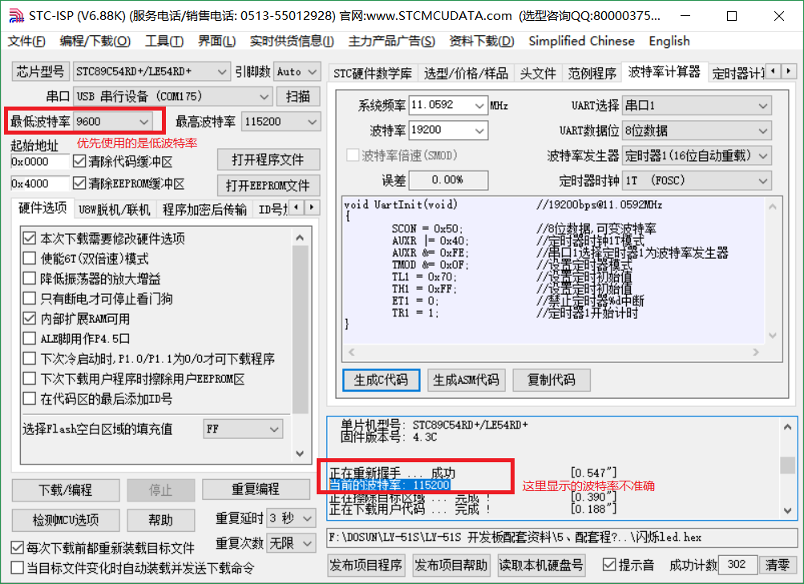Viewport: 804px width, 584px height.
Task: Open the 引脚数 Auto dropdown
Action: coord(297,72)
